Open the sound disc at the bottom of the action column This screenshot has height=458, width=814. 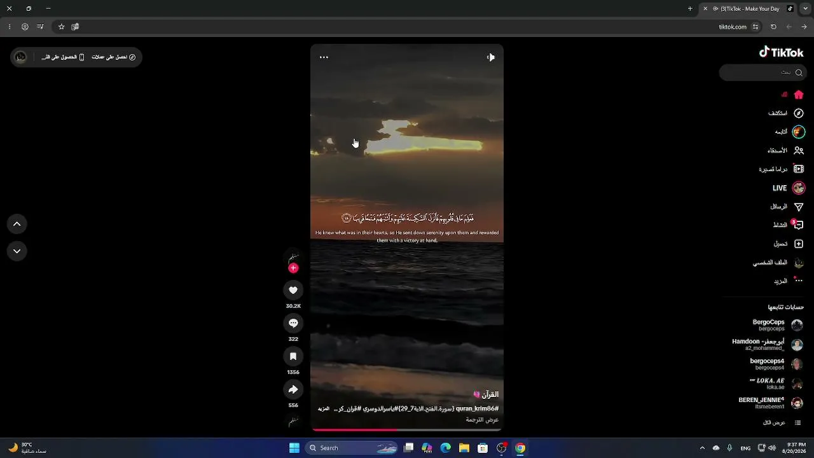click(x=293, y=421)
